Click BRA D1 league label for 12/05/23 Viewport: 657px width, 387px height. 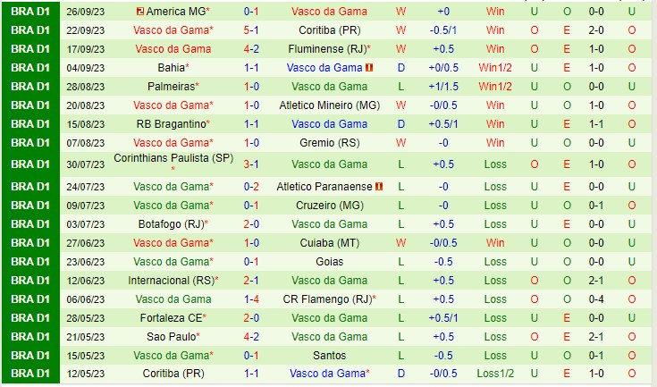(30, 374)
